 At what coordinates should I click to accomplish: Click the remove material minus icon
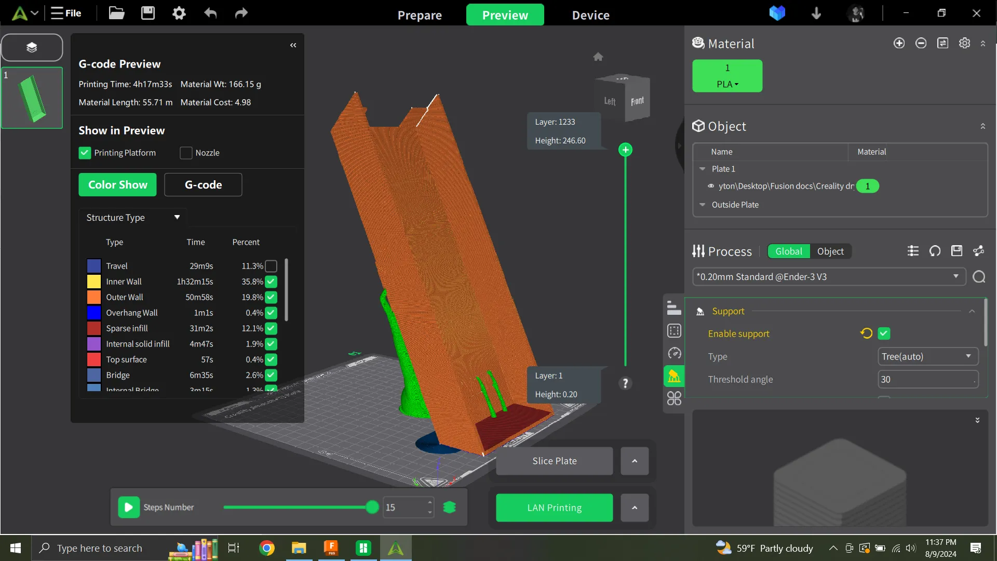tap(921, 43)
